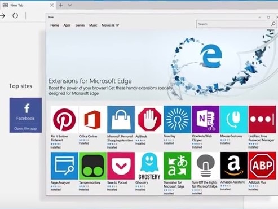Viewport: 278px width, 209px height.
Task: Open the Tampermonkey extension tile
Action: [92, 166]
